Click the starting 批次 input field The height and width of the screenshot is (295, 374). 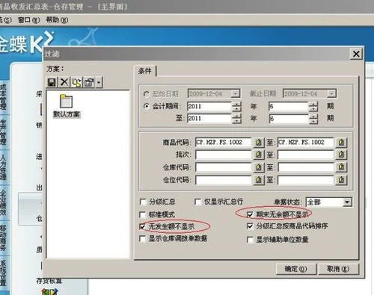click(224, 155)
